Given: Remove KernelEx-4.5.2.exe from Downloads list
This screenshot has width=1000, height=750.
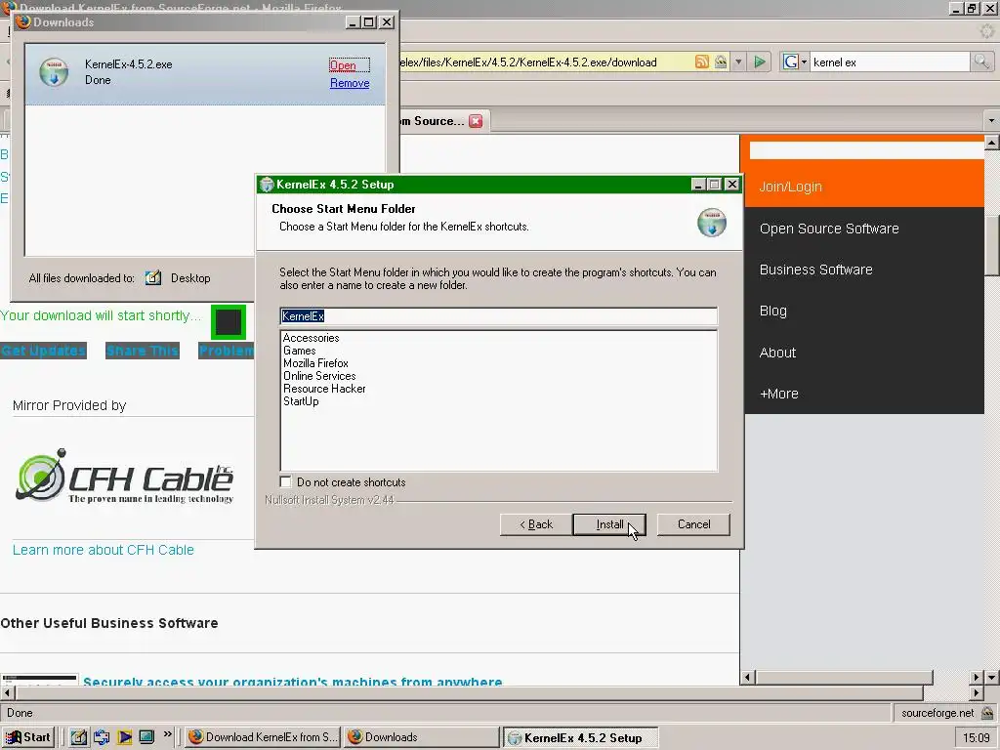Looking at the screenshot, I should coord(350,83).
